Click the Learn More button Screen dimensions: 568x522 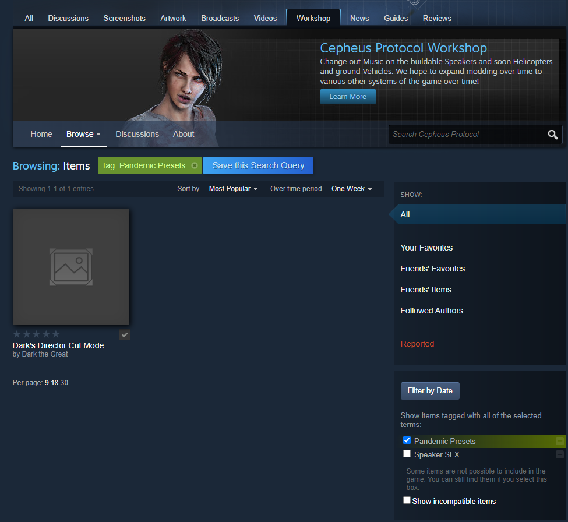(x=348, y=97)
